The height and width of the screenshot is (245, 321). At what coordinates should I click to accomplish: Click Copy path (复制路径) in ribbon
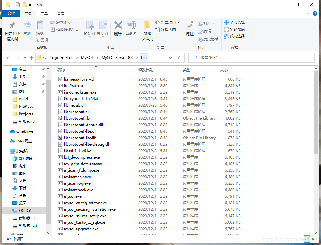[61, 23]
